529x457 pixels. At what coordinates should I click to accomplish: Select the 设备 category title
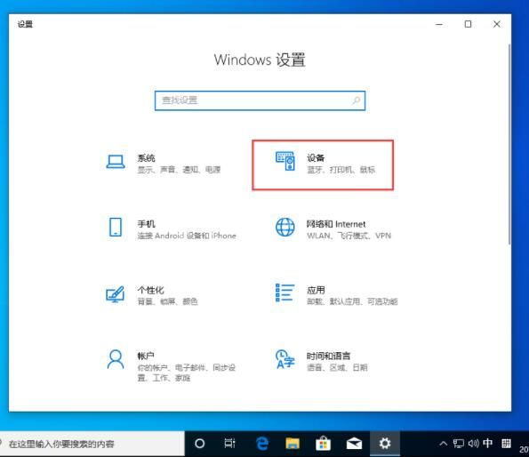(316, 158)
